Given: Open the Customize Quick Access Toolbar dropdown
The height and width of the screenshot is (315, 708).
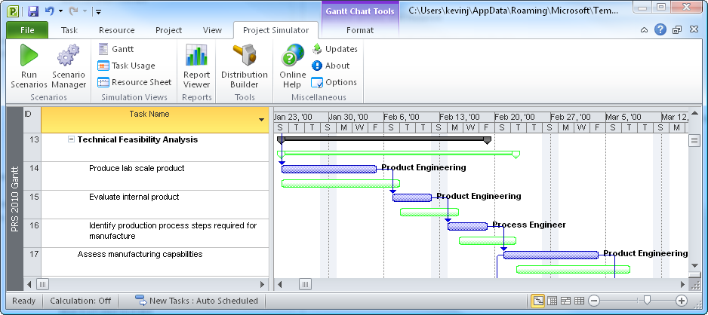Looking at the screenshot, I should (x=98, y=11).
